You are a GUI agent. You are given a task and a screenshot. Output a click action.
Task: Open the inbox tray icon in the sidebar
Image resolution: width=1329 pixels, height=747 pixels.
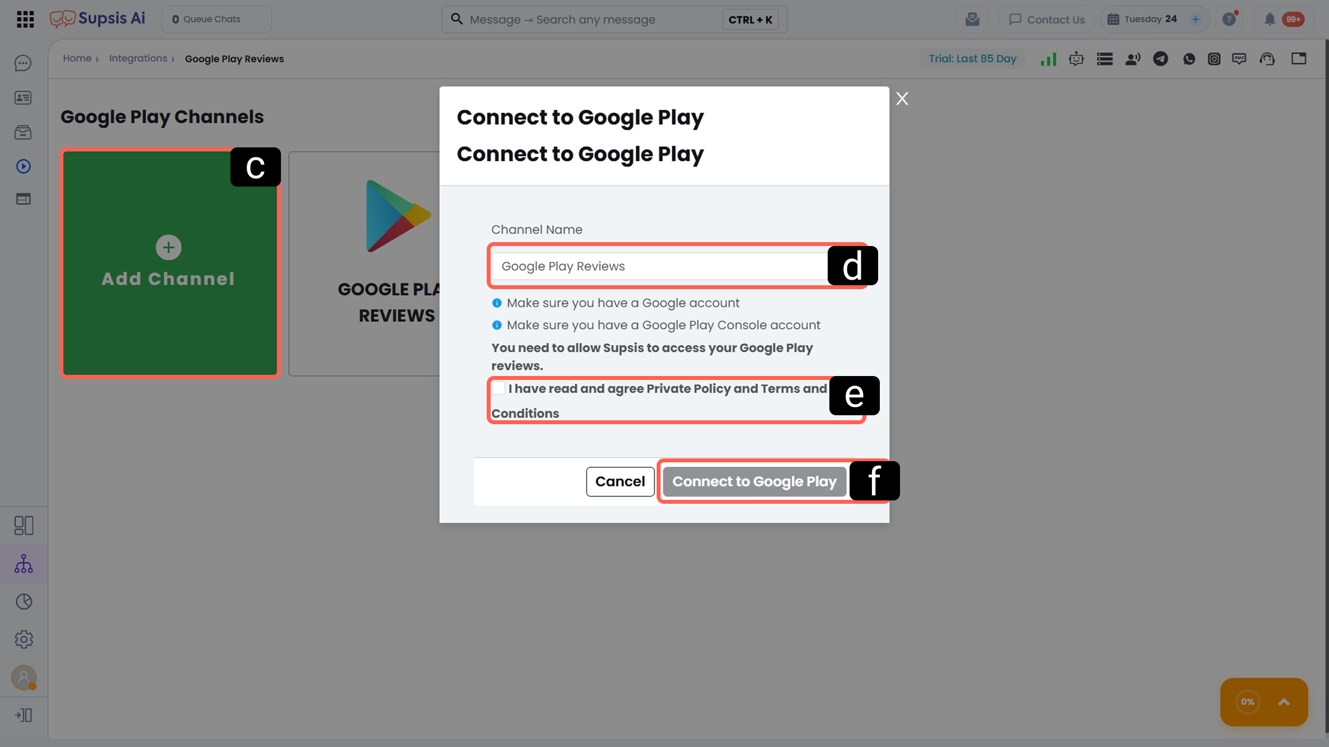click(x=23, y=132)
